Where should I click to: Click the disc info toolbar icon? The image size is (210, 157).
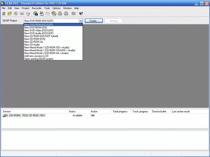36,14
